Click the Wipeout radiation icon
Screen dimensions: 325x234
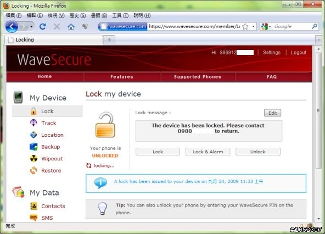[33, 159]
